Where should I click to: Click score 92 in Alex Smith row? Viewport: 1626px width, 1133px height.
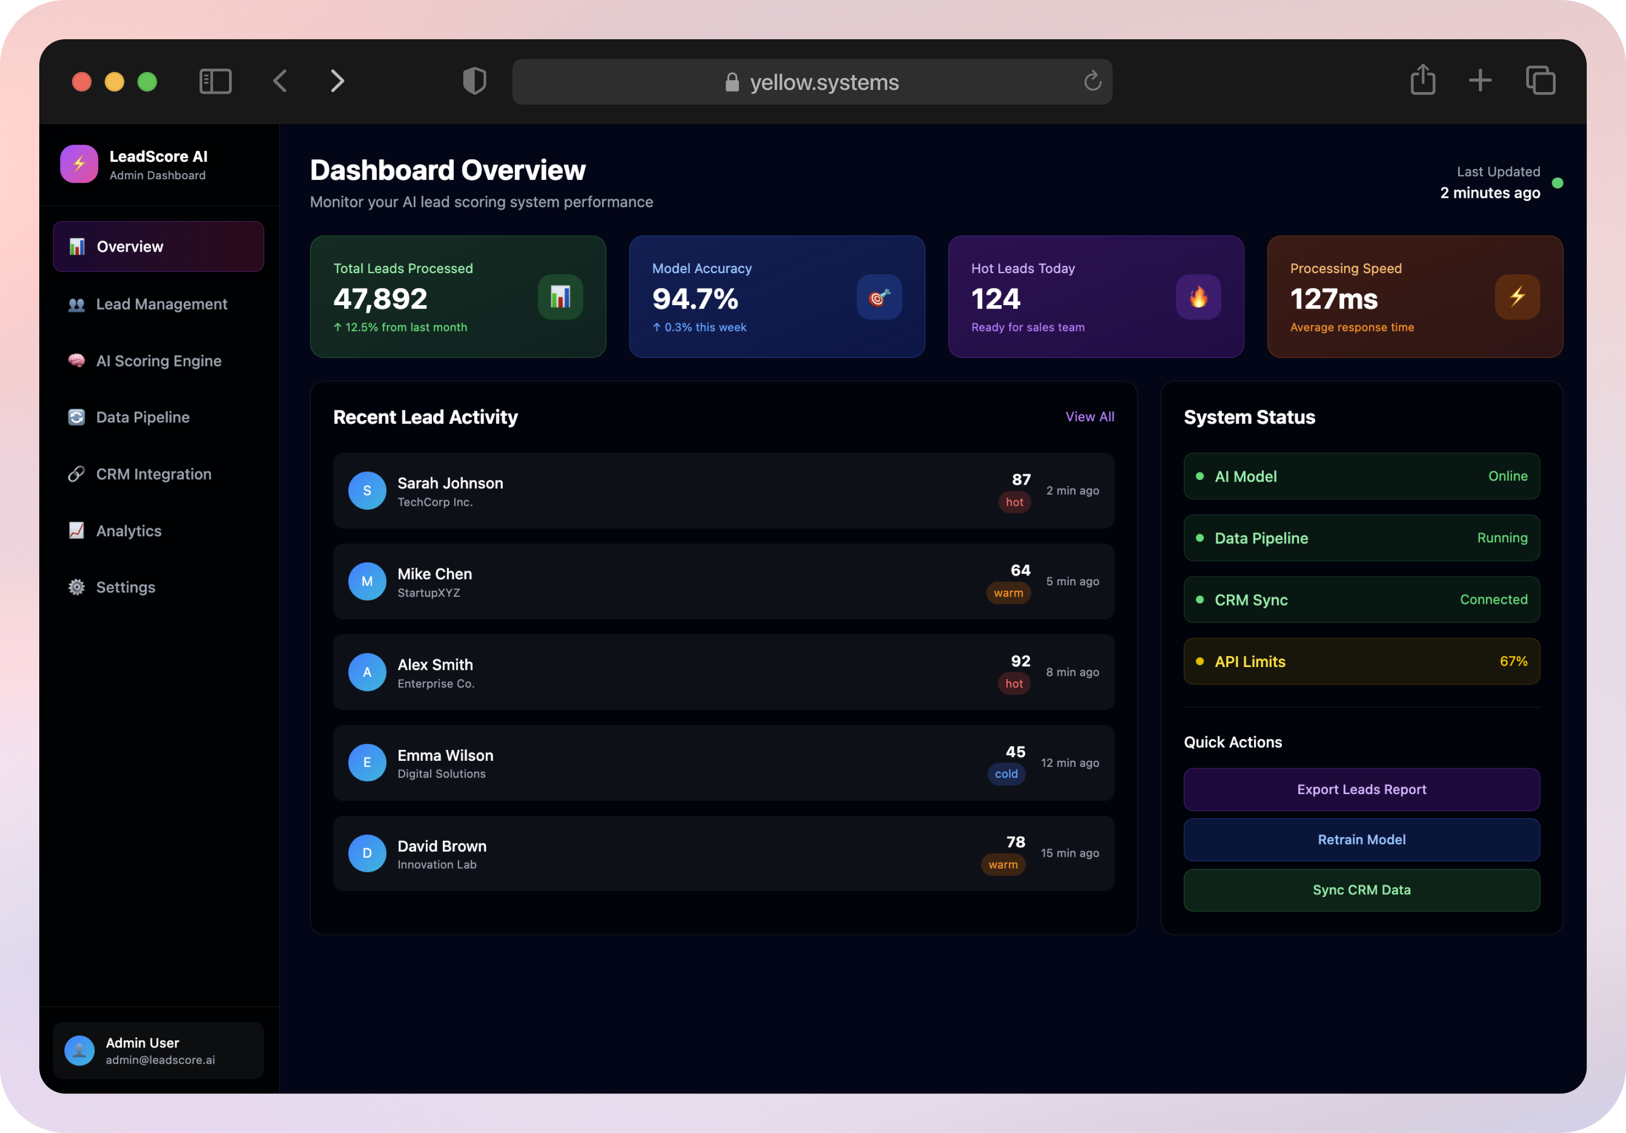(1021, 661)
